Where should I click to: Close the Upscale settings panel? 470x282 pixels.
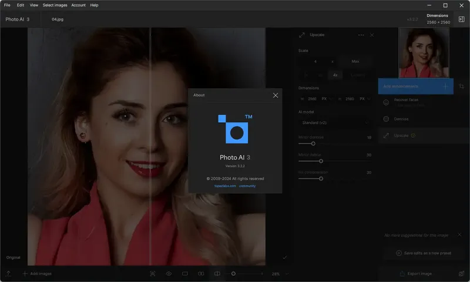[372, 35]
